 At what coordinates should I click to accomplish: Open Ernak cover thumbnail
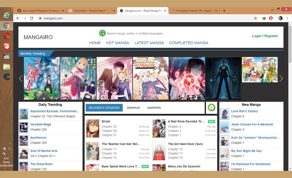(x=93, y=128)
